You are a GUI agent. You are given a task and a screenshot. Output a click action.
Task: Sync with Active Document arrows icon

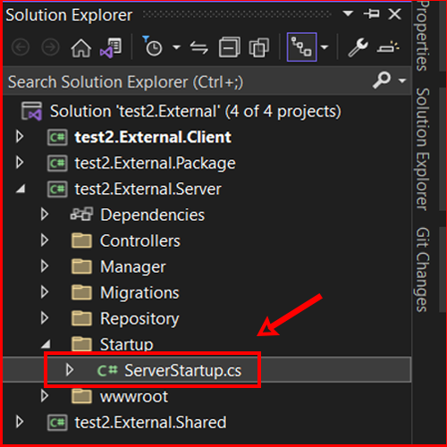tap(199, 47)
